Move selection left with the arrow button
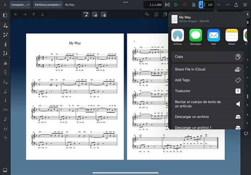This screenshot has width=251, height=175. (16, 15)
